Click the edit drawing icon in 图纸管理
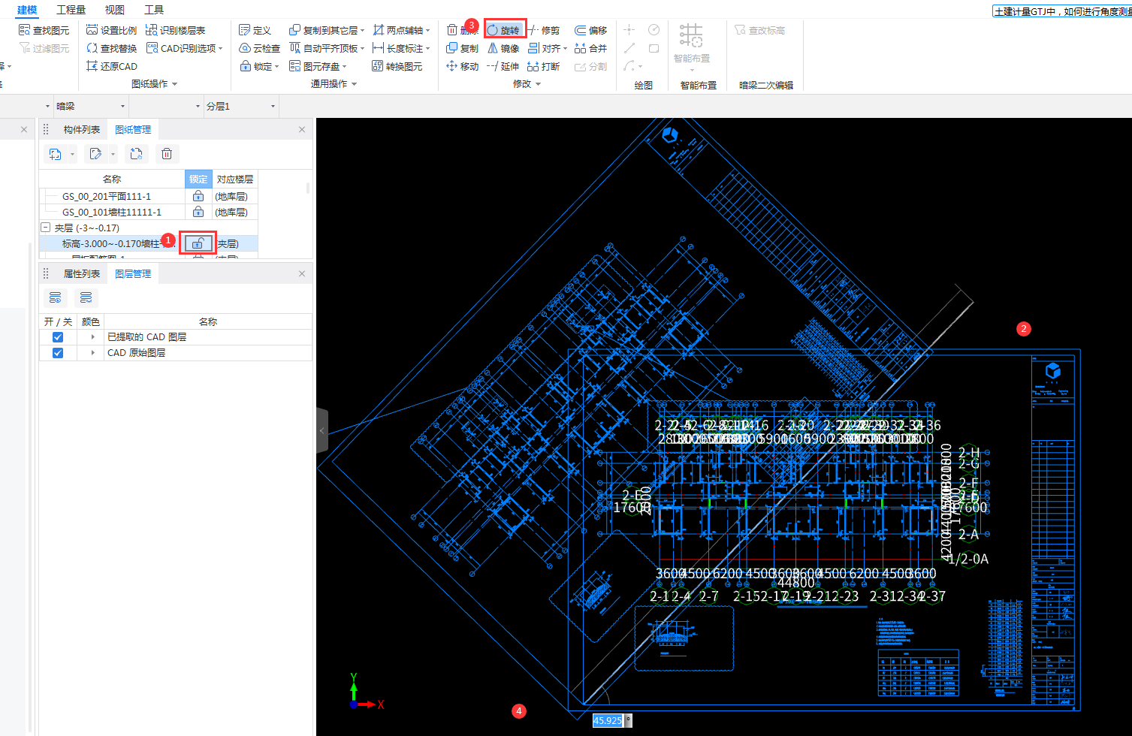Screen dimensions: 1132x736 tap(95, 154)
